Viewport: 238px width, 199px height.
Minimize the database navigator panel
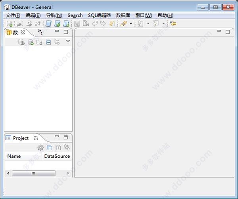click(57, 31)
